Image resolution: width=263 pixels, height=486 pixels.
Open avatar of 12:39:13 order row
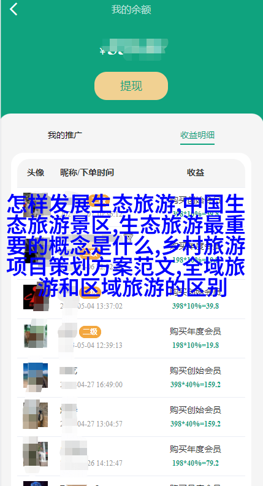click(36, 336)
